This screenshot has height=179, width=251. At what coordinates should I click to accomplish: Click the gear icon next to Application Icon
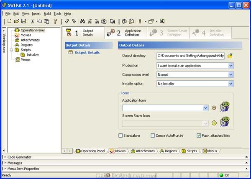click(x=214, y=108)
